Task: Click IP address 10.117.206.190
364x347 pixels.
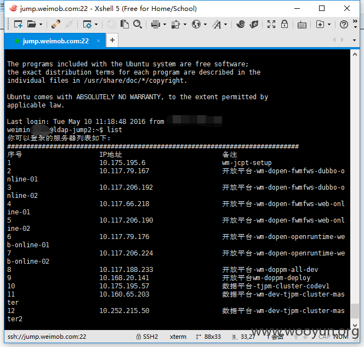Action: (126, 220)
